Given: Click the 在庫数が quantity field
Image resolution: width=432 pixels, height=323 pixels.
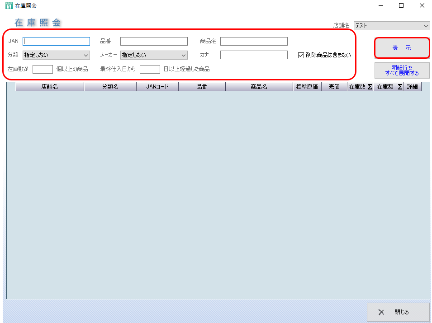Looking at the screenshot, I should [x=43, y=69].
